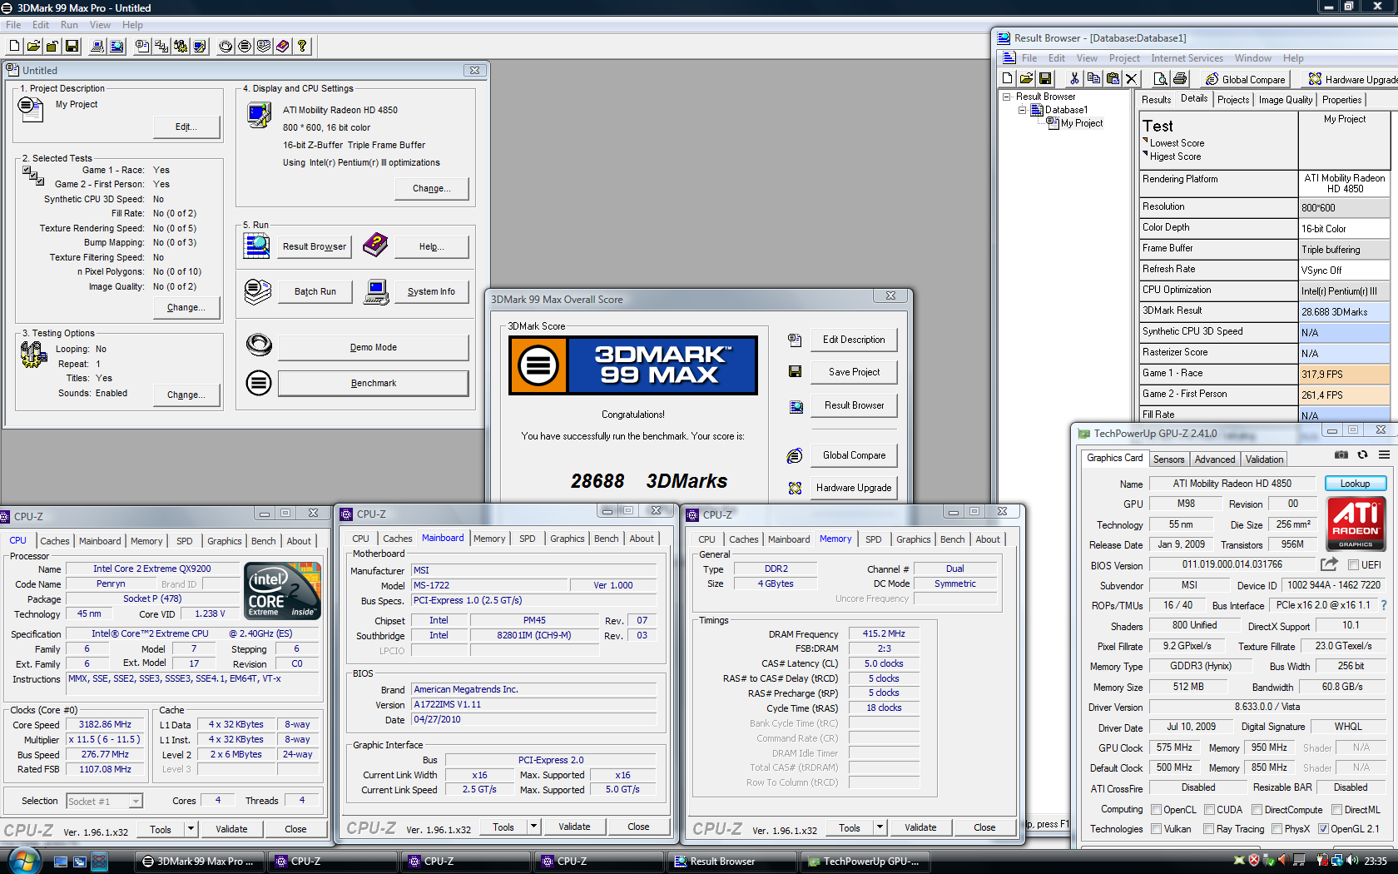Click floppy Save icon in 3DMark toolbar
This screenshot has width=1398, height=874.
click(x=72, y=47)
